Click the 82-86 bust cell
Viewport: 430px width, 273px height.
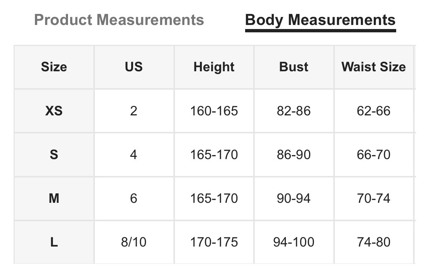click(x=294, y=111)
